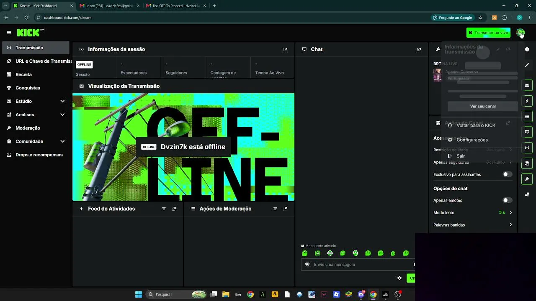Bookmark this page with the star icon
This screenshot has height=301, width=536.
pyautogui.click(x=480, y=18)
